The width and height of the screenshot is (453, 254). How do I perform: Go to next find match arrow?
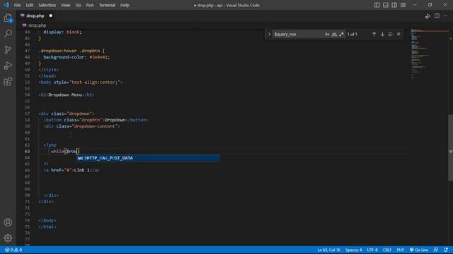coord(382,34)
